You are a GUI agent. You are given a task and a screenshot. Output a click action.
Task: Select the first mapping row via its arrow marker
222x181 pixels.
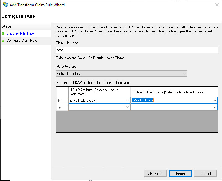(59, 101)
